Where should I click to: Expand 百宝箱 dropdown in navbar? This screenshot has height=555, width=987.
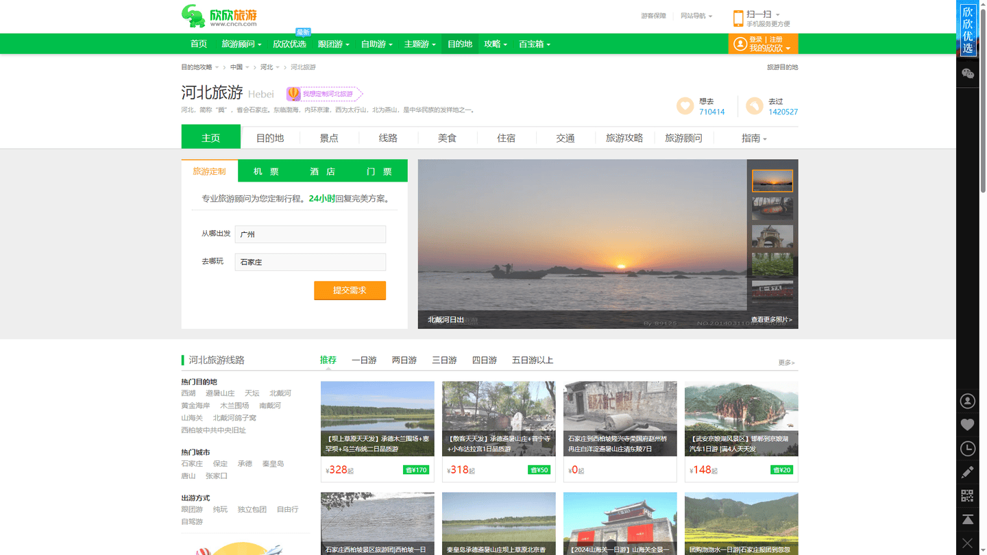[535, 44]
